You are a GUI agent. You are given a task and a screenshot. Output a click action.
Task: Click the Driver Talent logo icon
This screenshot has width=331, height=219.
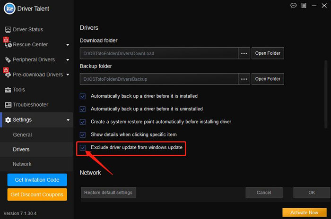click(x=9, y=8)
